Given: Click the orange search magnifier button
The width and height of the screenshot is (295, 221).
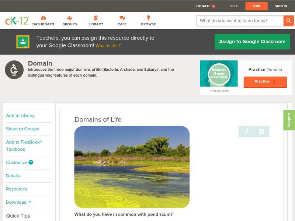Looking at the screenshot, I should (x=288, y=21).
